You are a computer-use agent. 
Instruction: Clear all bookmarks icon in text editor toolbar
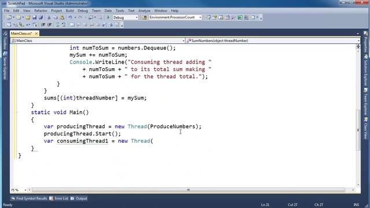(x=117, y=24)
